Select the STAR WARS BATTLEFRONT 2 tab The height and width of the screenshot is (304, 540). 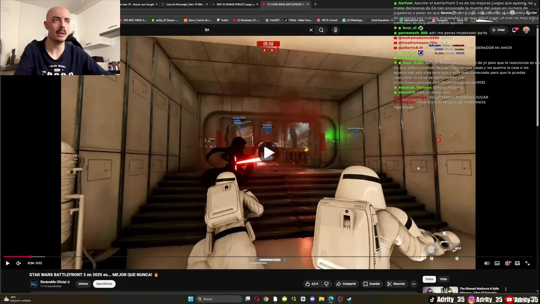[286, 4]
